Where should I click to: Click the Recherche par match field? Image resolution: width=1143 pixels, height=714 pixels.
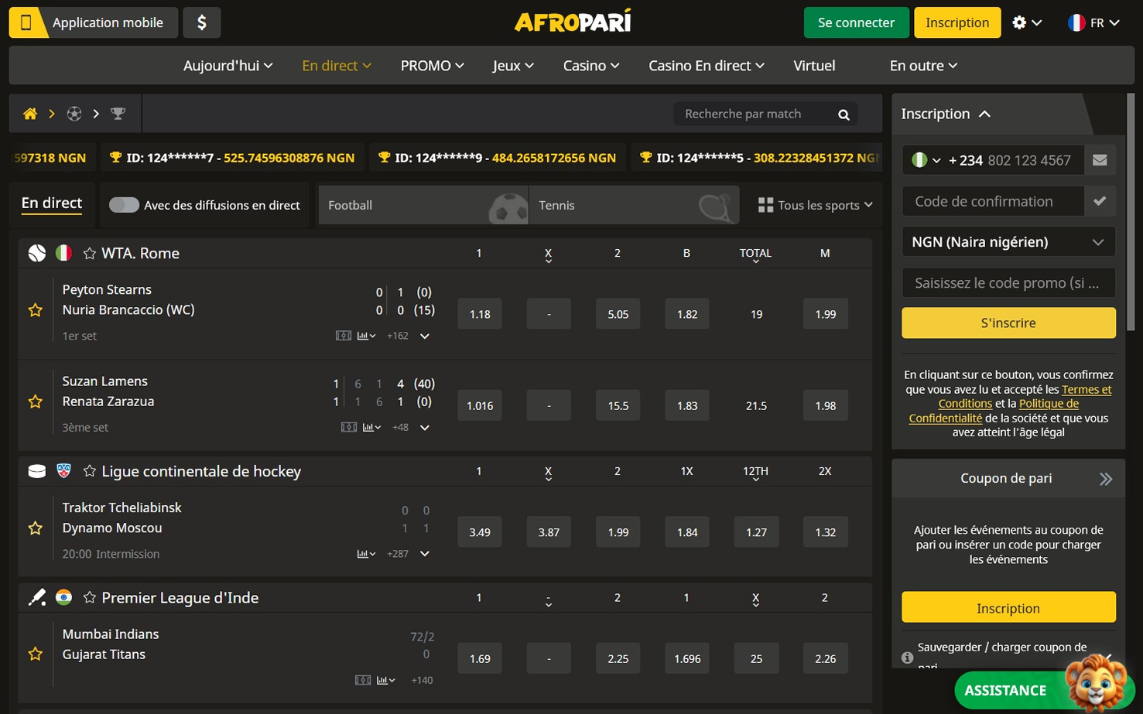[755, 114]
